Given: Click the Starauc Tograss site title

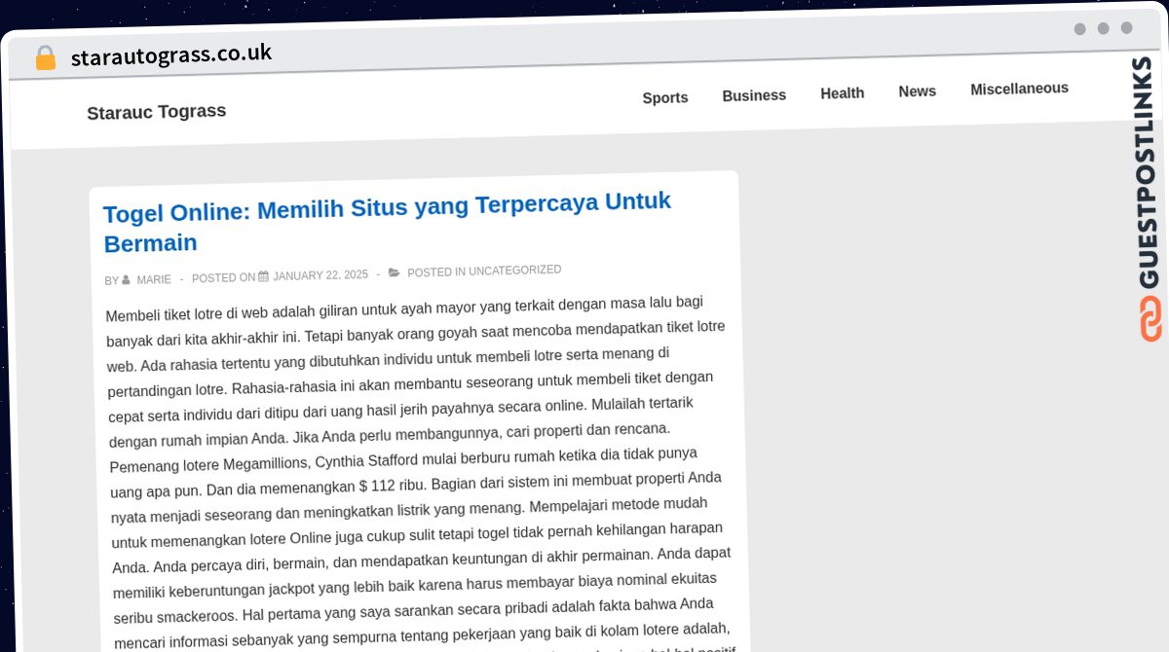Looking at the screenshot, I should click(x=156, y=112).
